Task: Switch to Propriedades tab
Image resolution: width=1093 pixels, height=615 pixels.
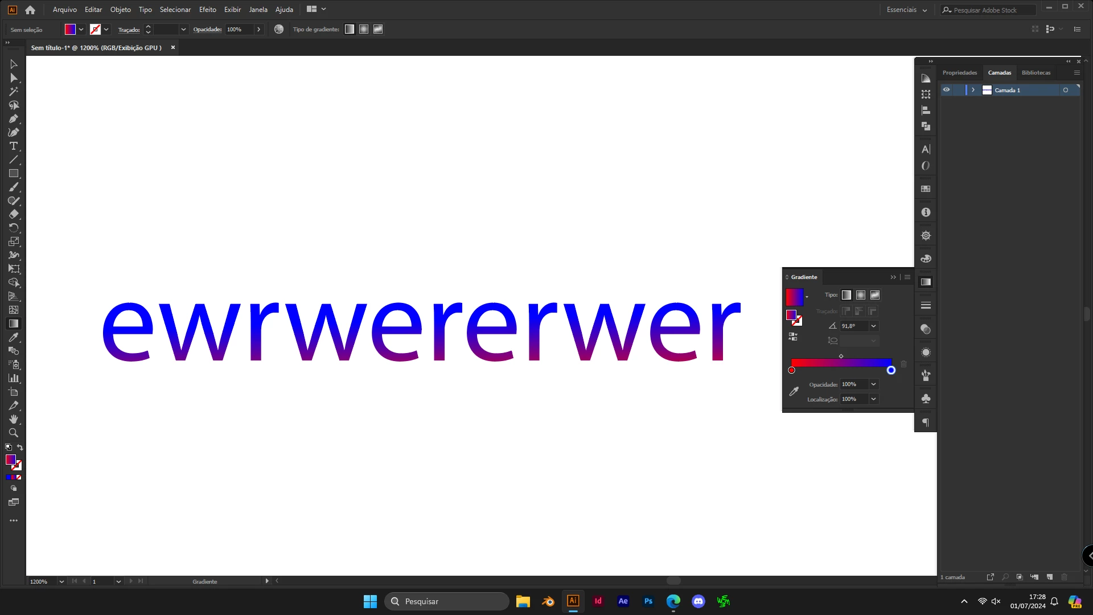Action: point(959,73)
